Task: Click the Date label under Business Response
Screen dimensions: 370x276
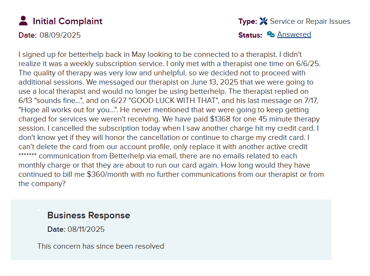Action: [56, 229]
